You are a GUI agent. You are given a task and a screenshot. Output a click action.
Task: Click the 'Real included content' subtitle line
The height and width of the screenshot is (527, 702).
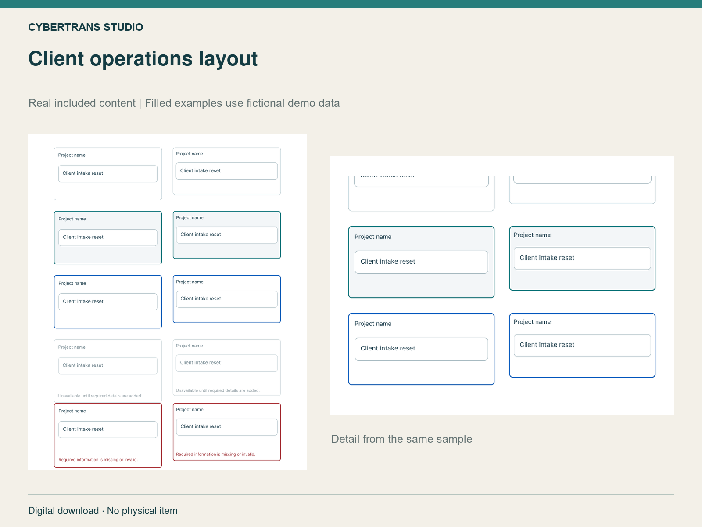[184, 103]
